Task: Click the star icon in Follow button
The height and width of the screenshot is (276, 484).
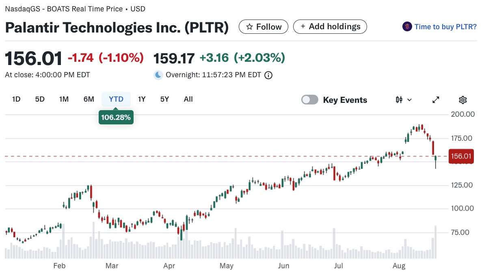Action: tap(249, 27)
